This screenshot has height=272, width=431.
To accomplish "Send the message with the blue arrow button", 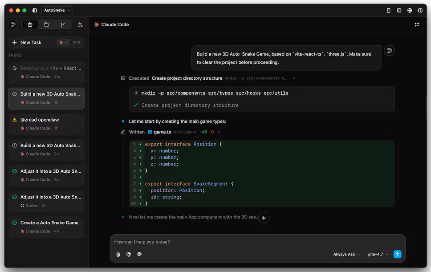I will point(397,254).
